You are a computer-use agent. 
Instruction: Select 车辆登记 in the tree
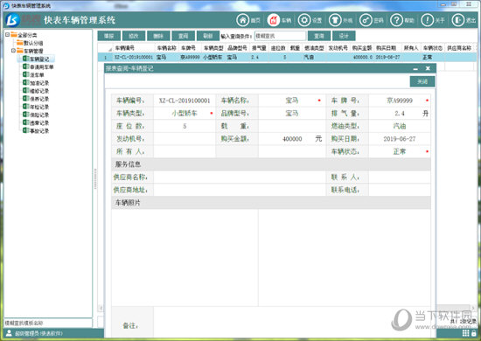tap(39, 59)
